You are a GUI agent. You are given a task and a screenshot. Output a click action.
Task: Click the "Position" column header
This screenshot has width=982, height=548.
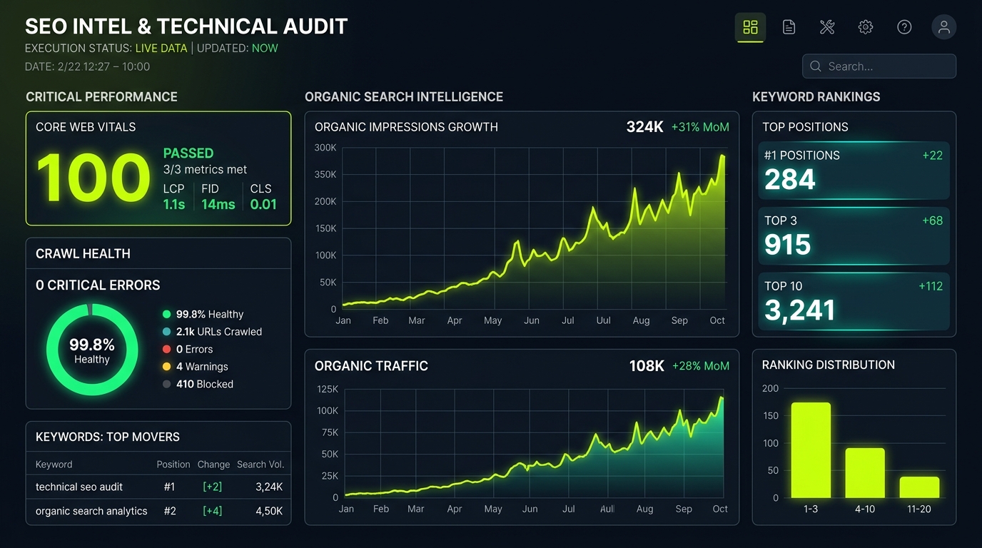tap(173, 465)
